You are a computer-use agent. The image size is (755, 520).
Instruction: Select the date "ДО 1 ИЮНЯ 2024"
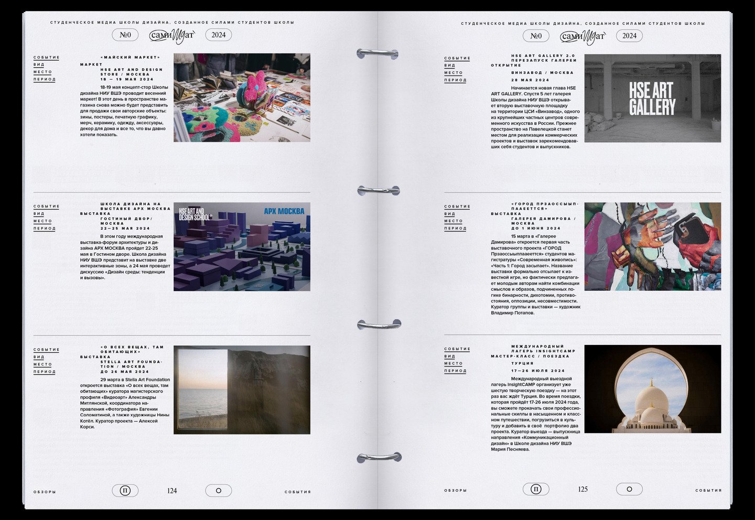click(536, 229)
